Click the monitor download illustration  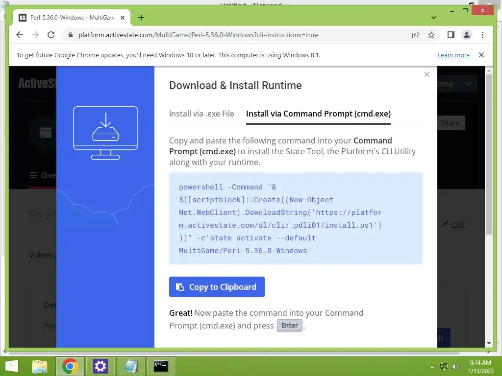[106, 133]
